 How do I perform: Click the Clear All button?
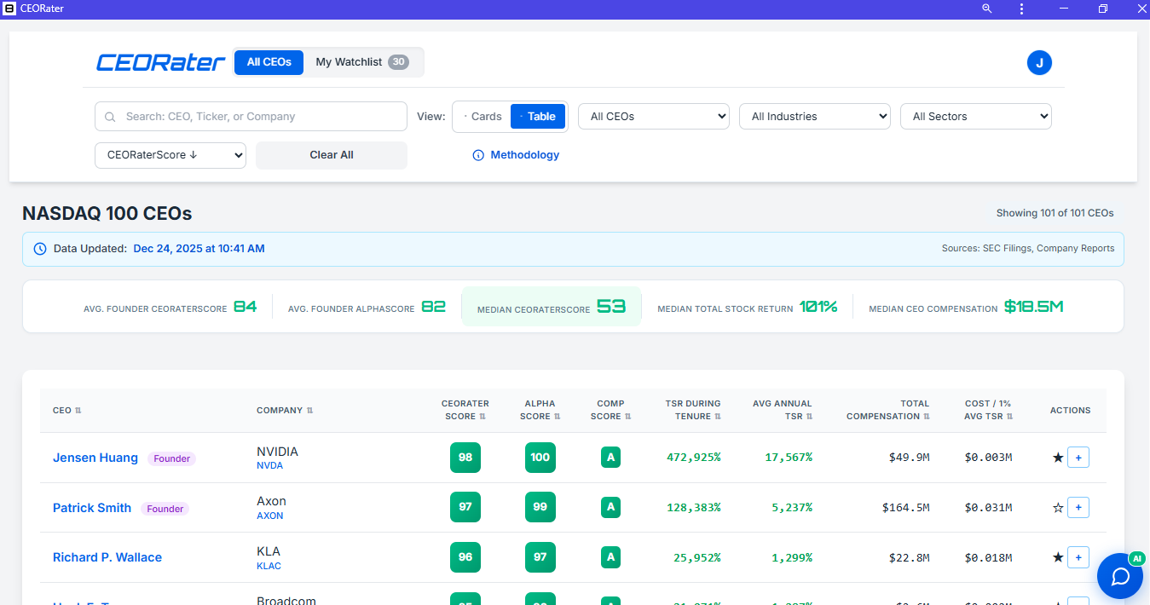coord(332,155)
